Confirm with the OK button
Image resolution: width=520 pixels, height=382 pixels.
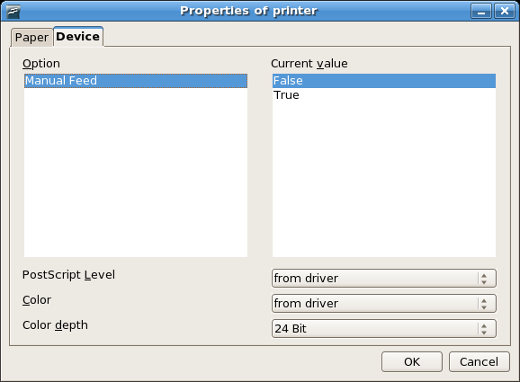[x=412, y=362]
